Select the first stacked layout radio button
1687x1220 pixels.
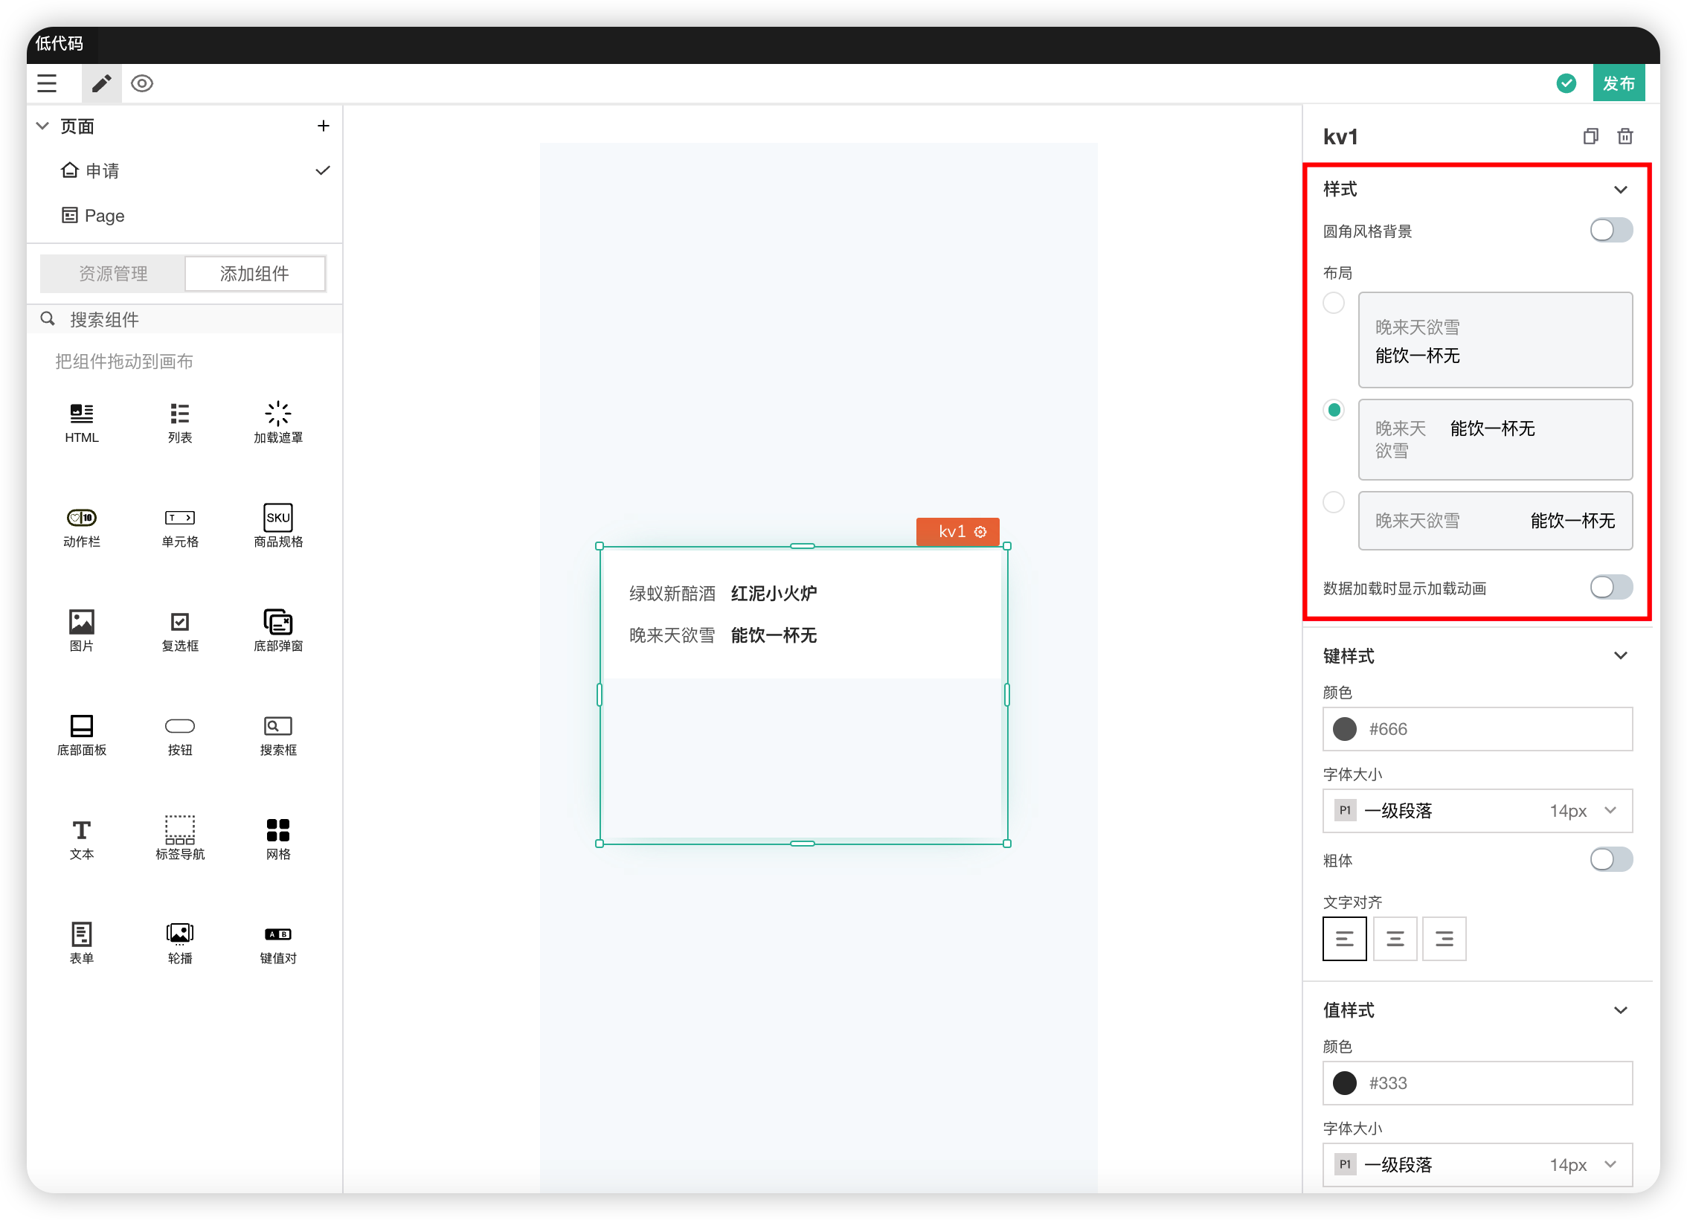[x=1334, y=304]
